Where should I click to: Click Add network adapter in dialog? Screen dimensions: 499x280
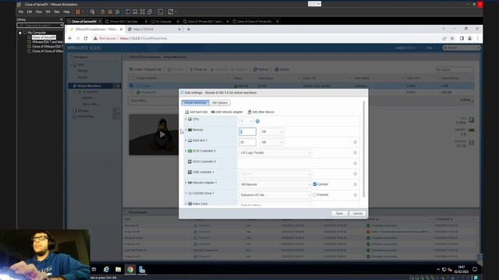click(x=227, y=112)
